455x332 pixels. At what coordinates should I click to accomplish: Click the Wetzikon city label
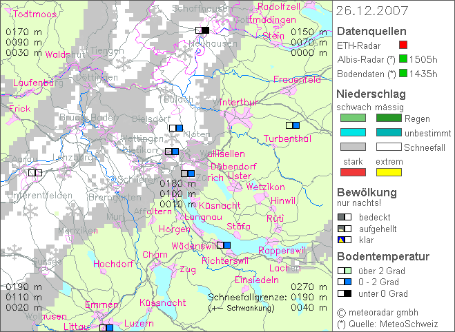click(266, 187)
